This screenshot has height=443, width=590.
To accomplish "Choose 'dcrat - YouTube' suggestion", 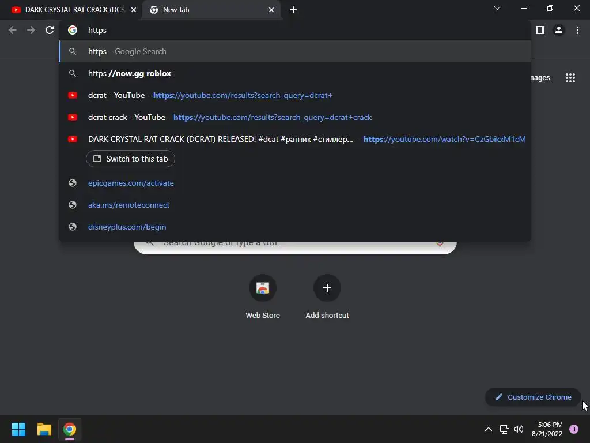I will pyautogui.click(x=295, y=95).
